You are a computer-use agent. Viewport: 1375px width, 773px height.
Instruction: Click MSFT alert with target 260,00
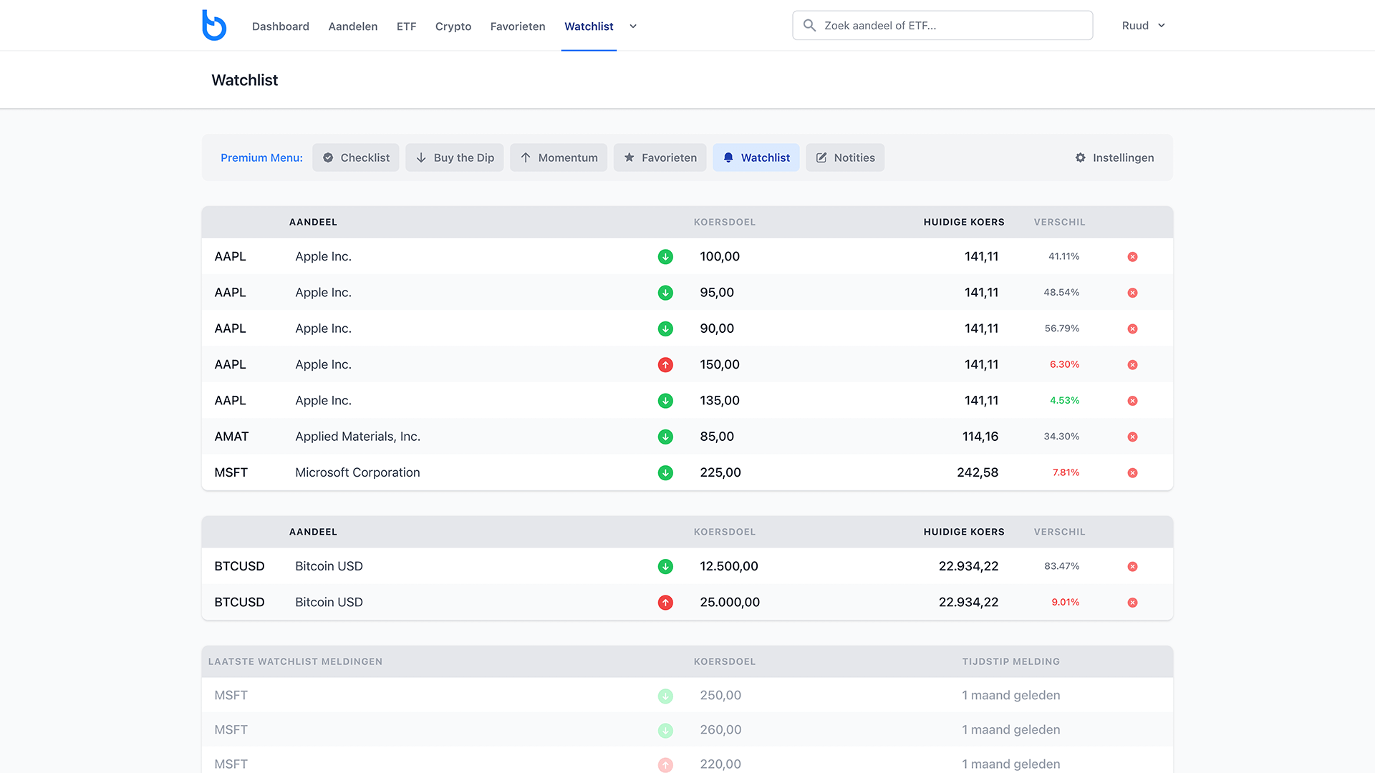tap(687, 729)
